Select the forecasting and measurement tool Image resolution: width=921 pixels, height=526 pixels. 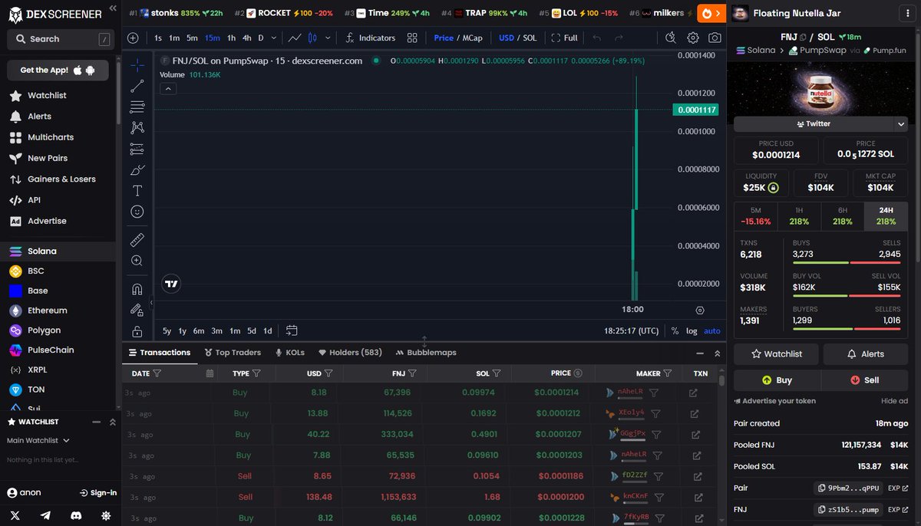[137, 149]
